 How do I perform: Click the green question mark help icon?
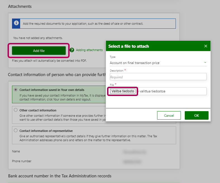[72, 50]
